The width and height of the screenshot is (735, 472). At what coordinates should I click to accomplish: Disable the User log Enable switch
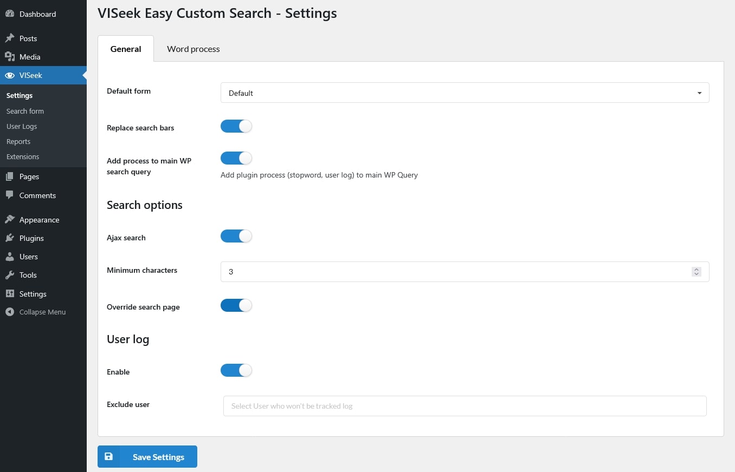click(x=236, y=371)
